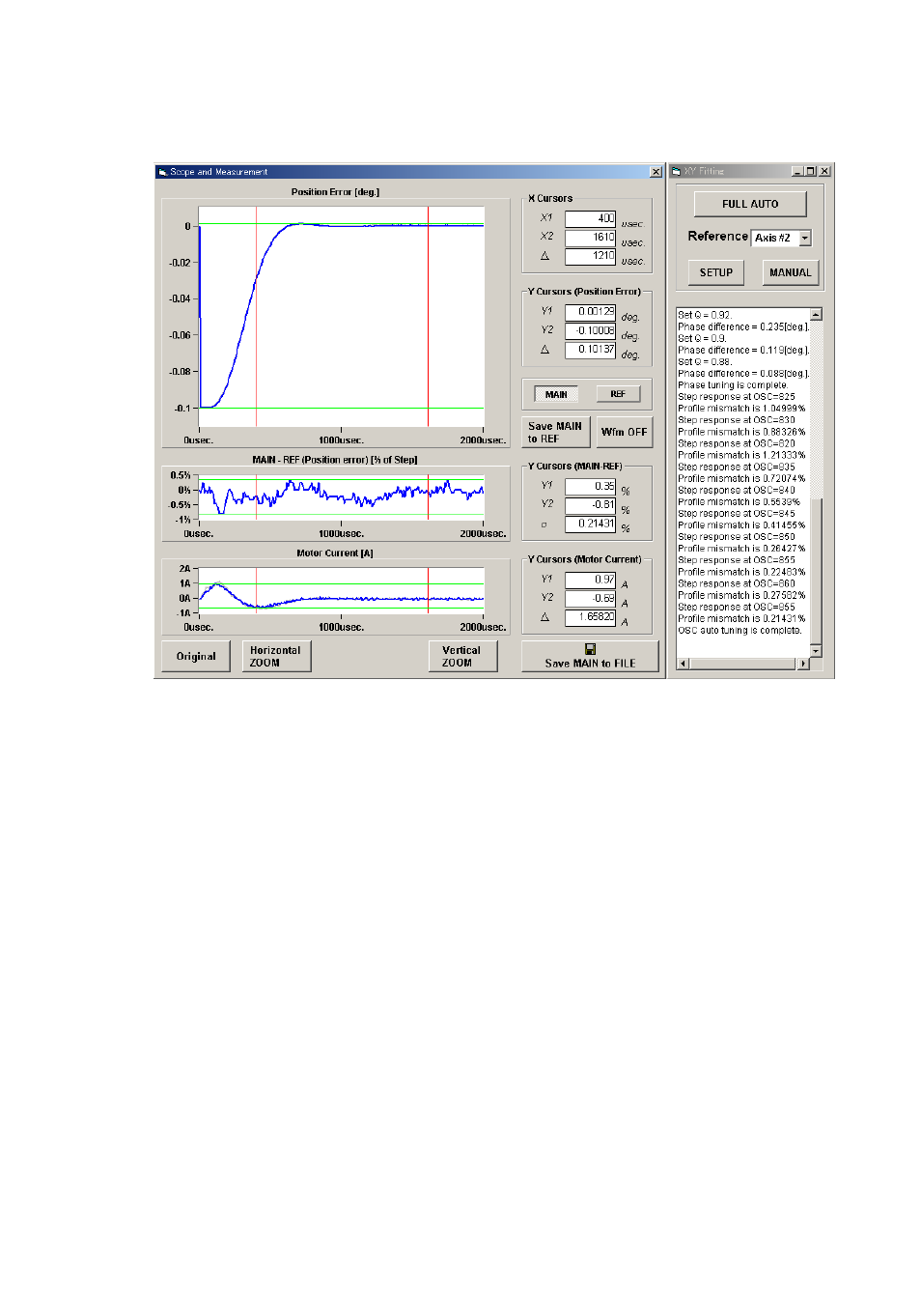The image size is (921, 1304).
Task: Click log horizontal scroll-left arrow
Action: tap(684, 664)
